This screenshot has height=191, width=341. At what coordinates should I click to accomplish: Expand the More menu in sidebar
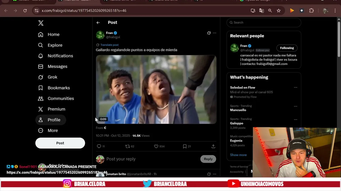[x=48, y=131]
